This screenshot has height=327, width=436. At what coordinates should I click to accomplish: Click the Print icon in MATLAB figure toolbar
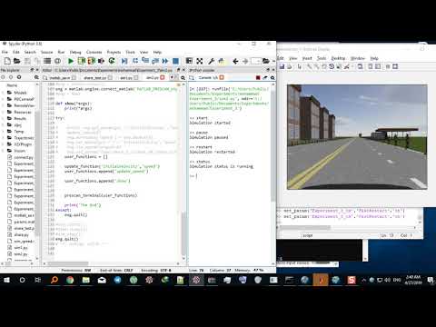[290, 66]
